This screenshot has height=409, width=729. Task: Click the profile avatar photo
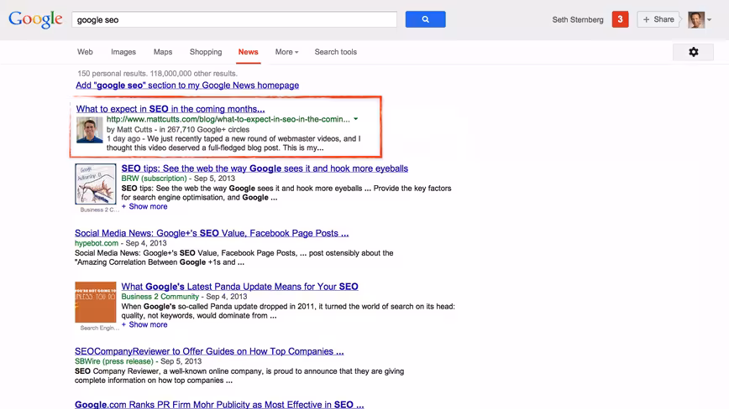[x=696, y=20]
